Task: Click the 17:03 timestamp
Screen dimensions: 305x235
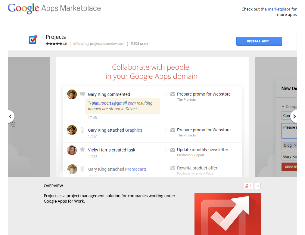Action: tap(92, 156)
